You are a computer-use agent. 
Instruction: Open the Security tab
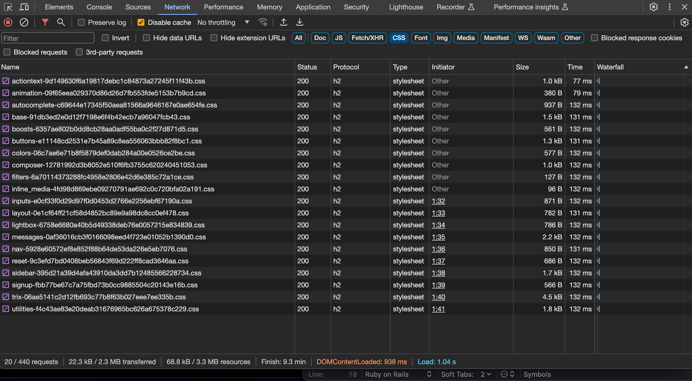pyautogui.click(x=356, y=7)
